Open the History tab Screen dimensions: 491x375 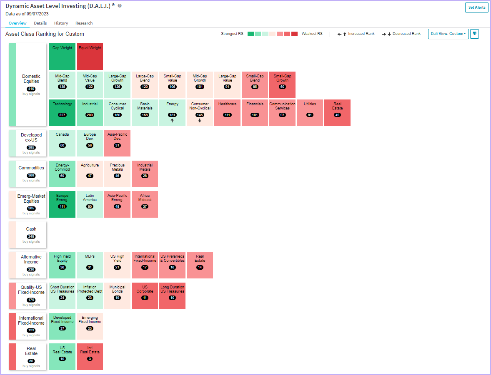(61, 23)
